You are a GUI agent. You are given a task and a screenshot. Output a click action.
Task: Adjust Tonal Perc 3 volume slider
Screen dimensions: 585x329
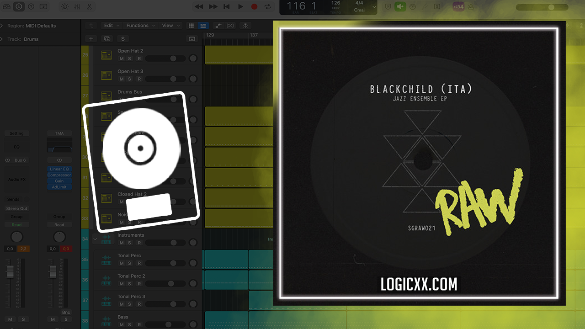point(165,304)
